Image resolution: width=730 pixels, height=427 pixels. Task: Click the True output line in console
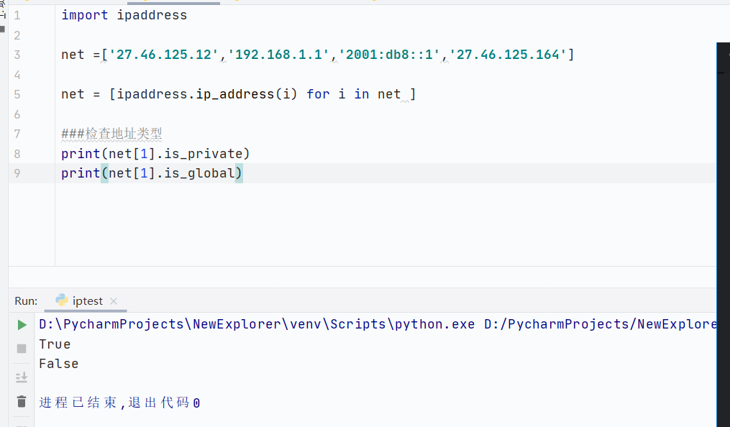[55, 344]
